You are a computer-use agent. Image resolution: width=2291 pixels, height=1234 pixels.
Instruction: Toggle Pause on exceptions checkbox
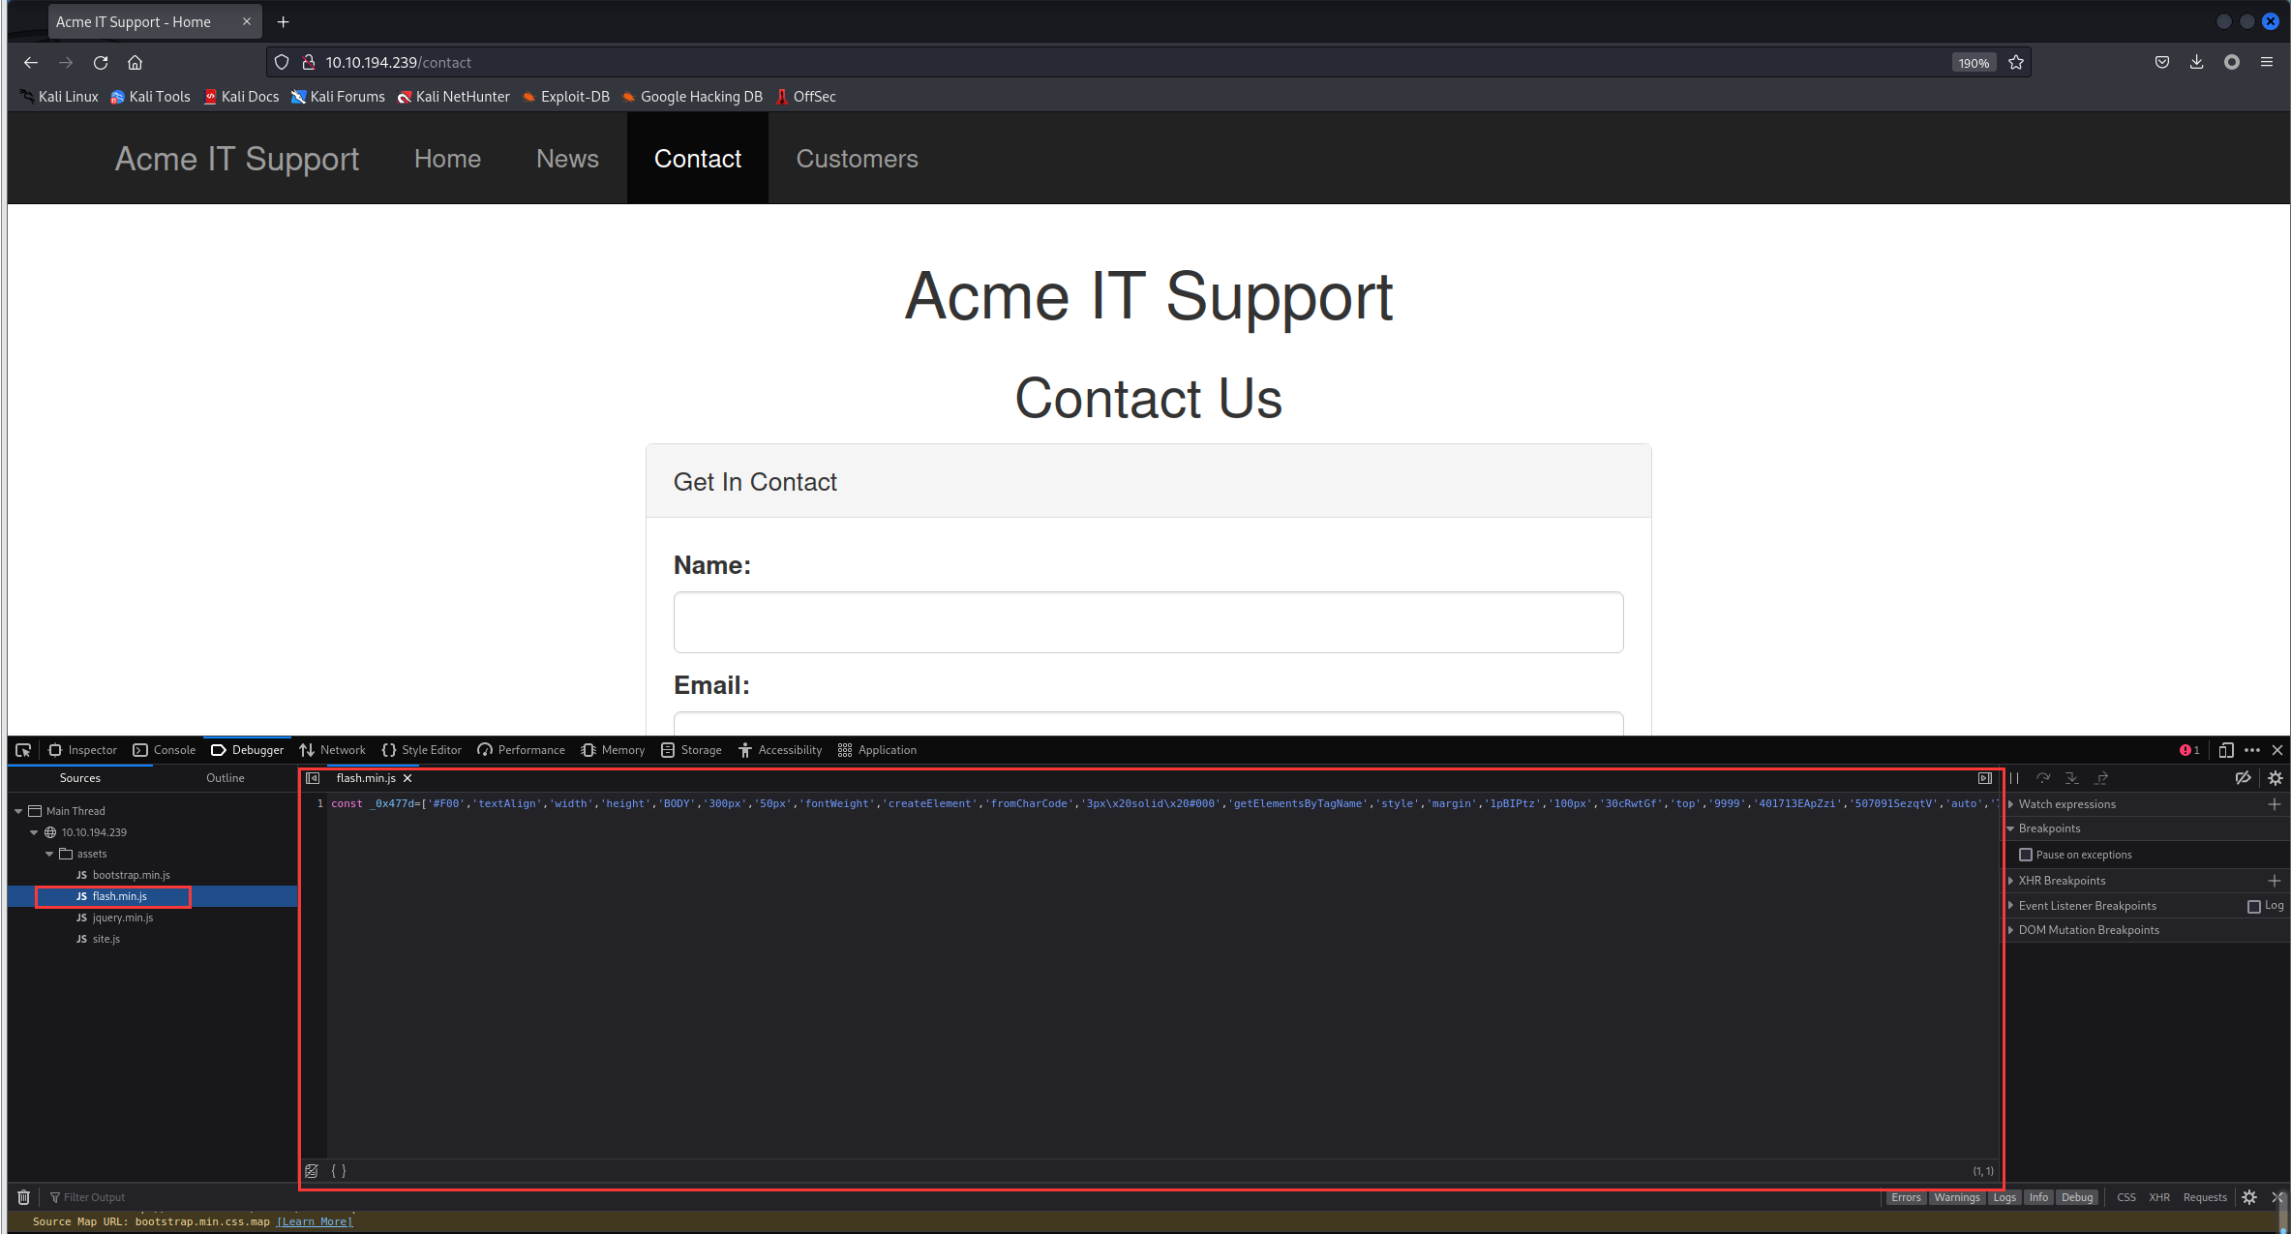click(x=2025, y=853)
